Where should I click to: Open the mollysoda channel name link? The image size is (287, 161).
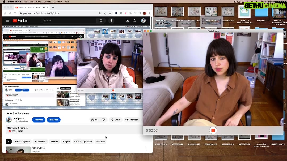tap(19, 118)
